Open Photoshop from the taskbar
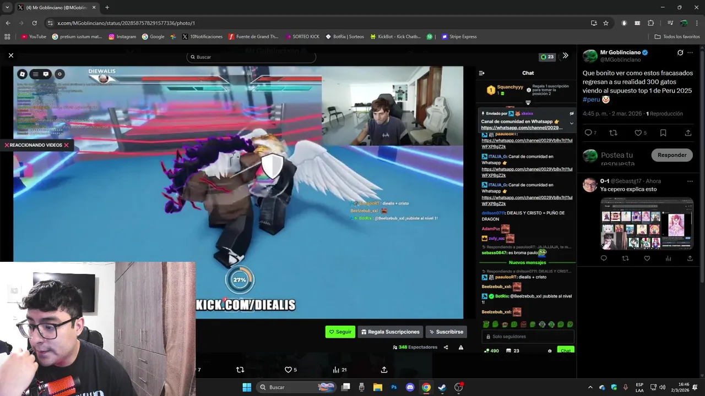The image size is (705, 396). (x=394, y=387)
